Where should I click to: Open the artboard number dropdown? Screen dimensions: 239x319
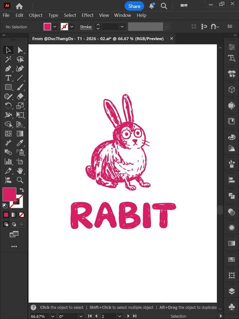119,317
